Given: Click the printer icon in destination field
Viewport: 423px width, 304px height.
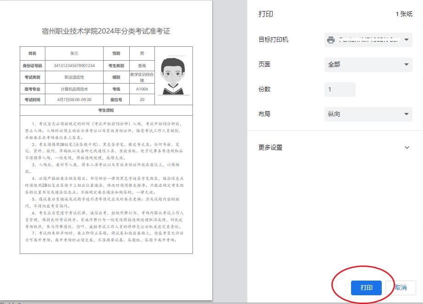Looking at the screenshot, I should pyautogui.click(x=331, y=40).
